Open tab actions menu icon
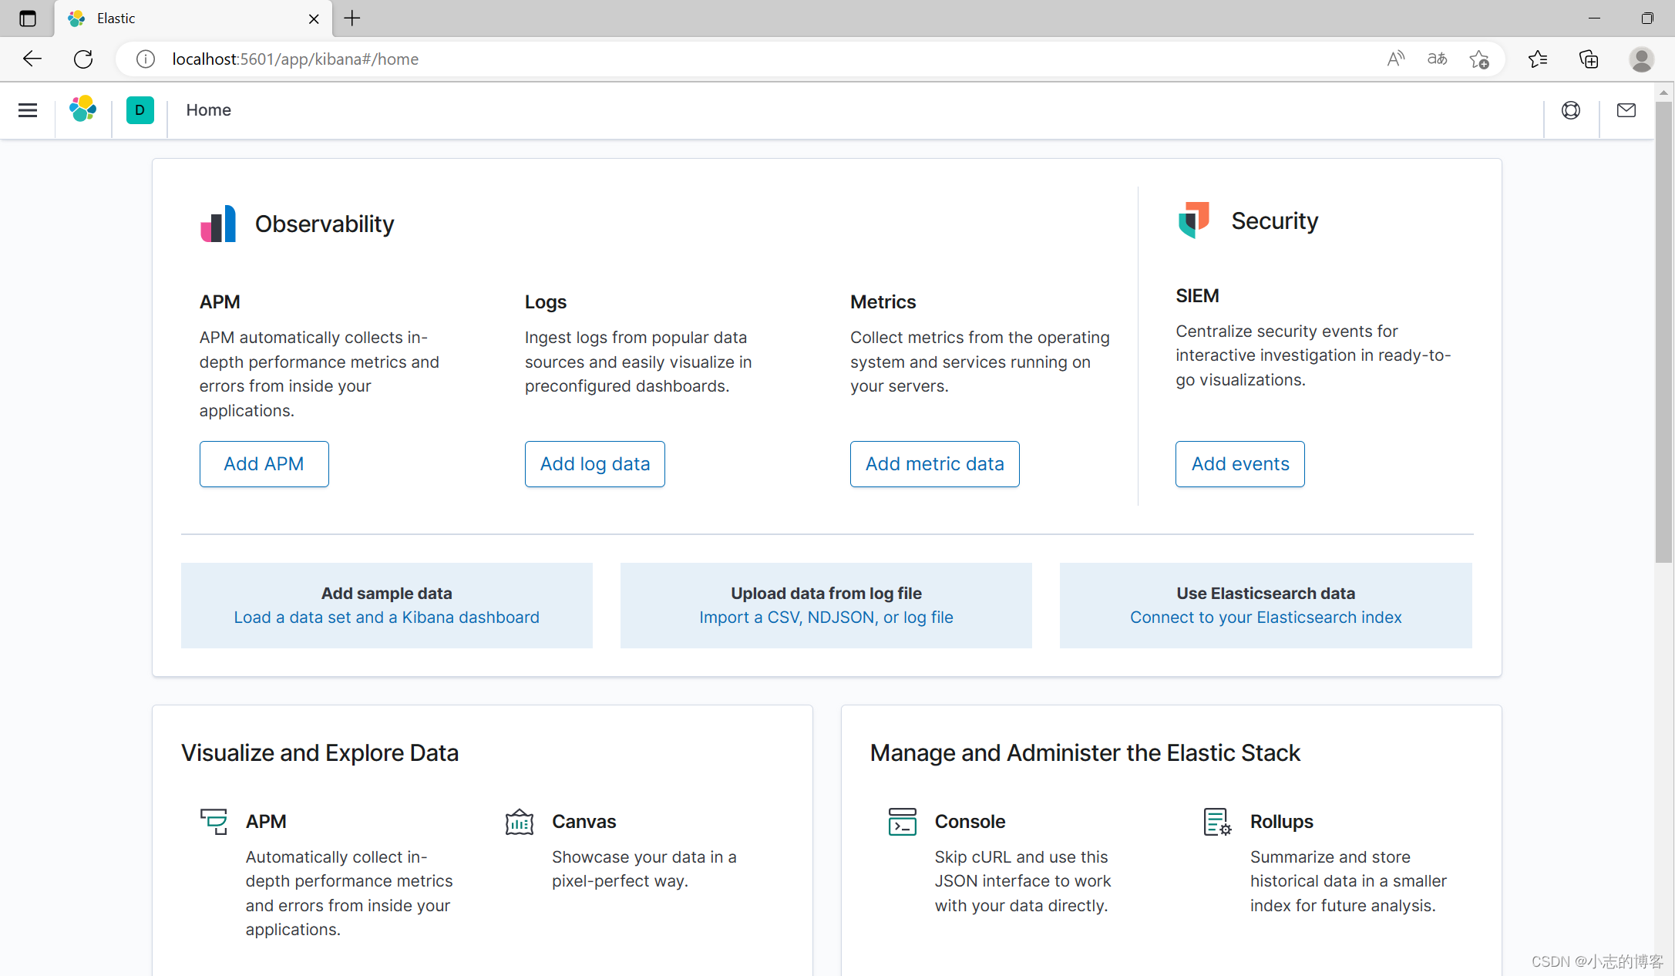This screenshot has width=1675, height=976. [x=28, y=19]
